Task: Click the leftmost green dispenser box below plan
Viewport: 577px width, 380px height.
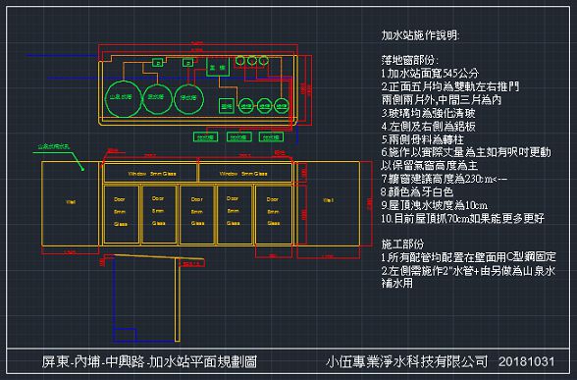Action: pos(205,137)
